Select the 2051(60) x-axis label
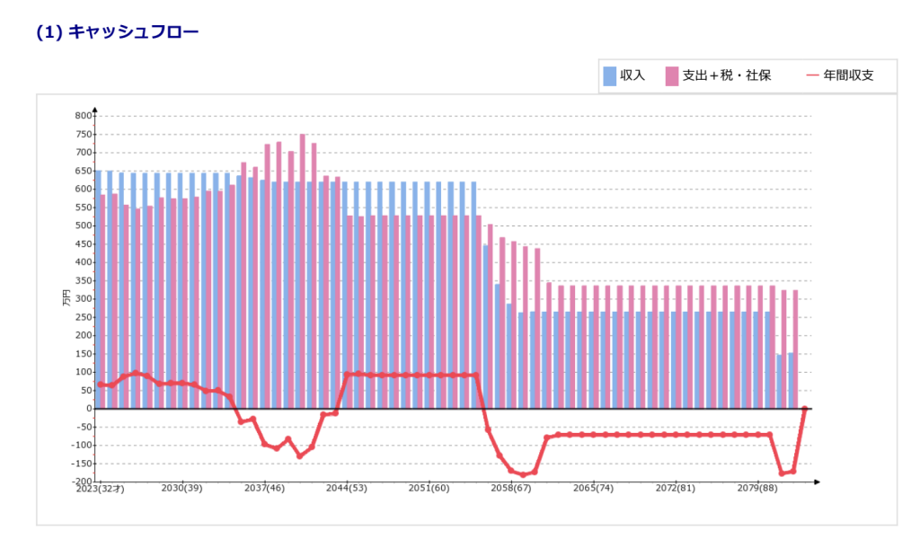920x548 pixels. pyautogui.click(x=429, y=488)
